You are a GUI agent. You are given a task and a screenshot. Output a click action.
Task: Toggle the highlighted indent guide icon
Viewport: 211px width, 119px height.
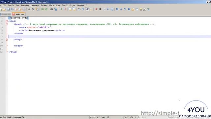(x=87, y=9)
